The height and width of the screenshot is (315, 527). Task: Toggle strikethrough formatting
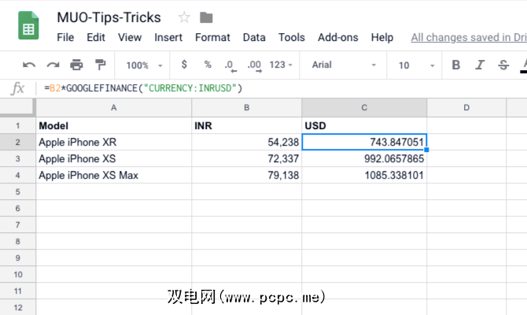(503, 65)
